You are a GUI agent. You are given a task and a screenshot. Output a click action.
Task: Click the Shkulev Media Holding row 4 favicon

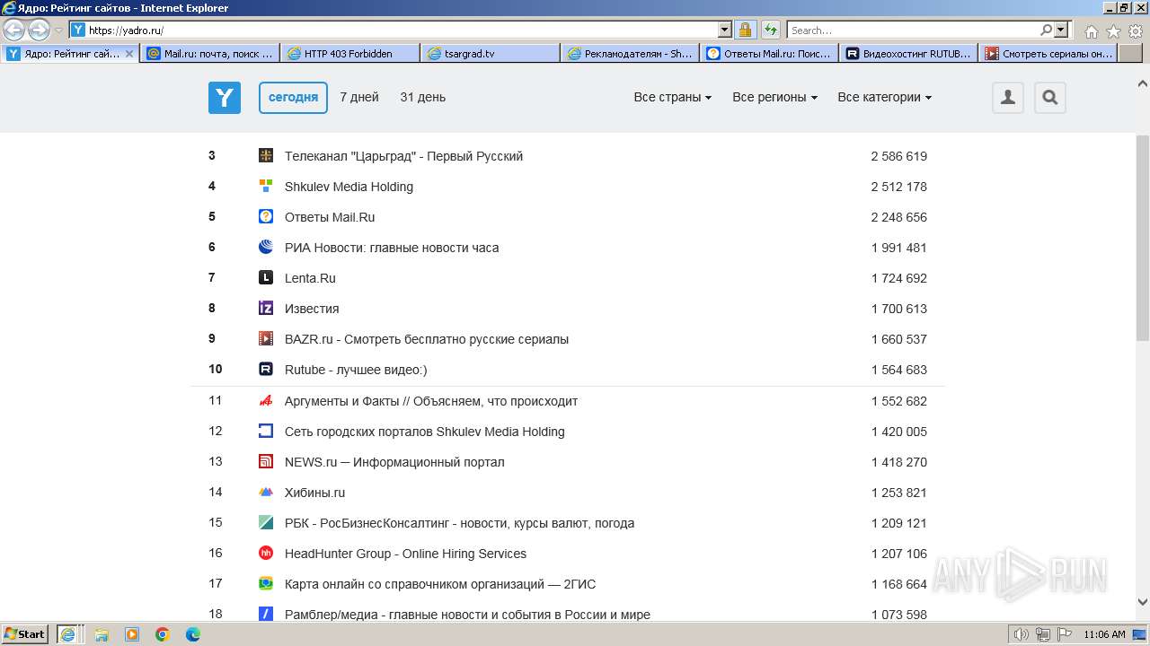click(x=266, y=186)
